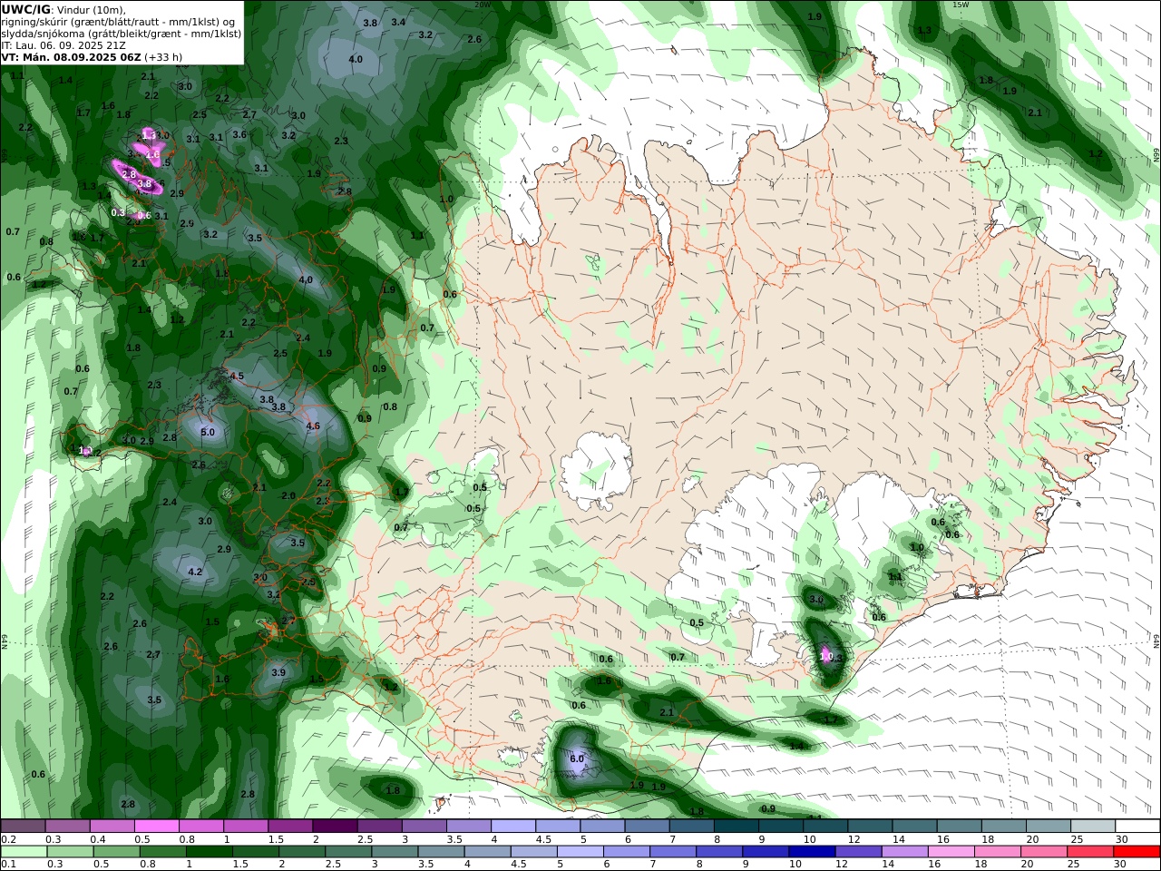
Task: Click the 4.6 precipitation label
Action: [313, 426]
